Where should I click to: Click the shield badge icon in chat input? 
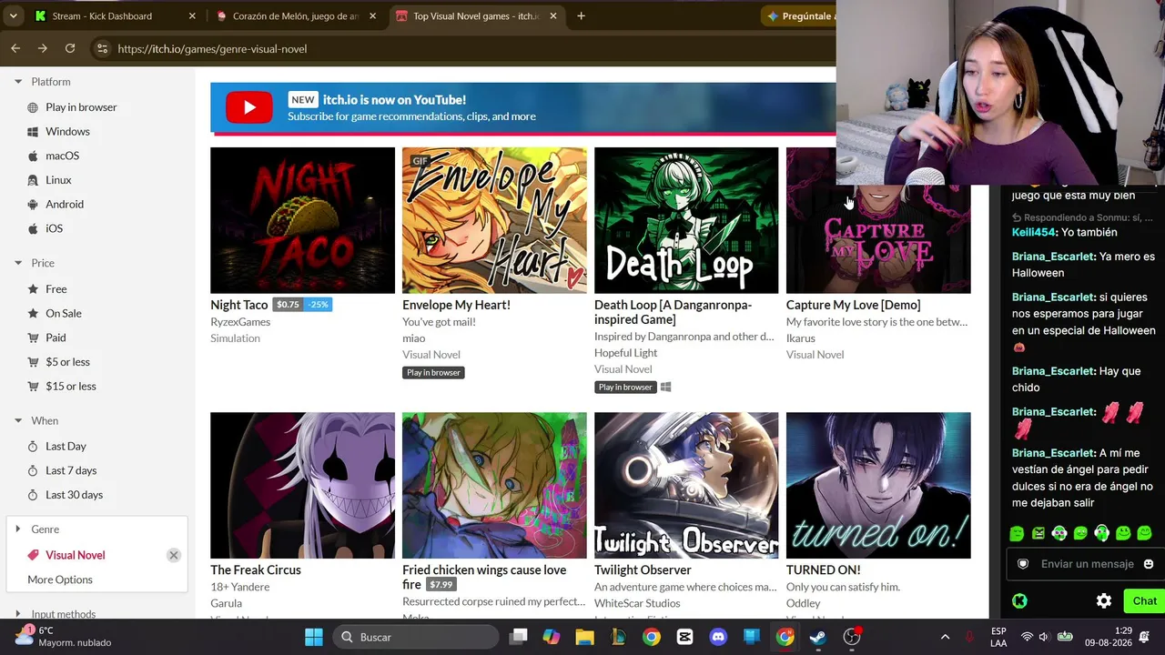coord(1023,564)
